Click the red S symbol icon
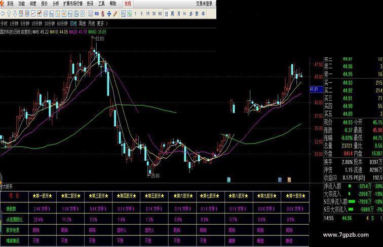Screen dimensions: 383x247 click(103, 14)
